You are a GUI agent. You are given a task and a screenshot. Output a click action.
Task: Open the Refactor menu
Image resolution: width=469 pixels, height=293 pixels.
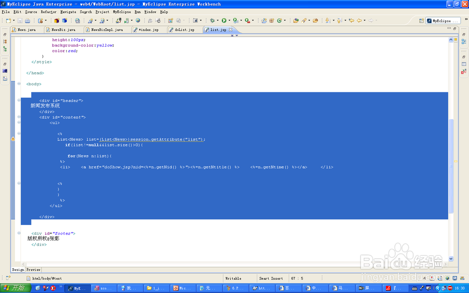(x=49, y=12)
